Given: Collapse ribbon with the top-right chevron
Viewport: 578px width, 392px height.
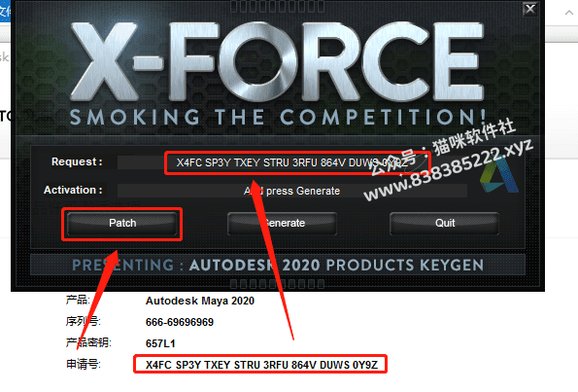Looking at the screenshot, I should pyautogui.click(x=569, y=13).
